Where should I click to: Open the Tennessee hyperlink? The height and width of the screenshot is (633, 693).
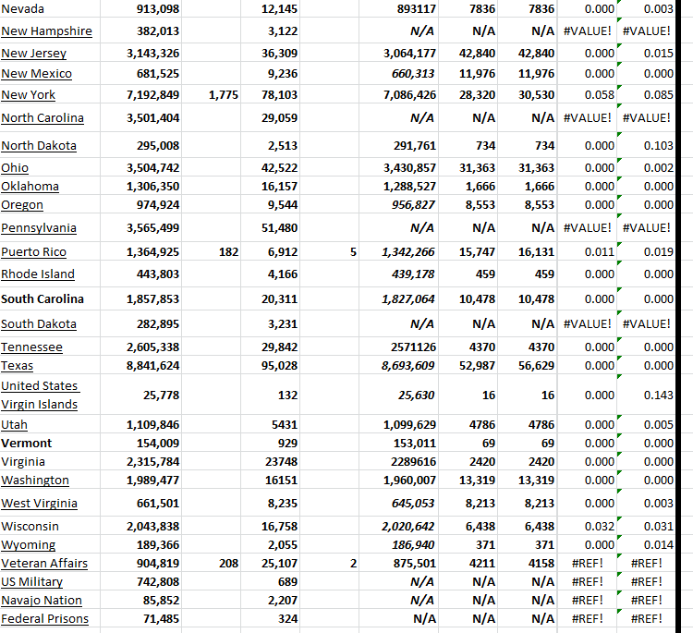(31, 347)
